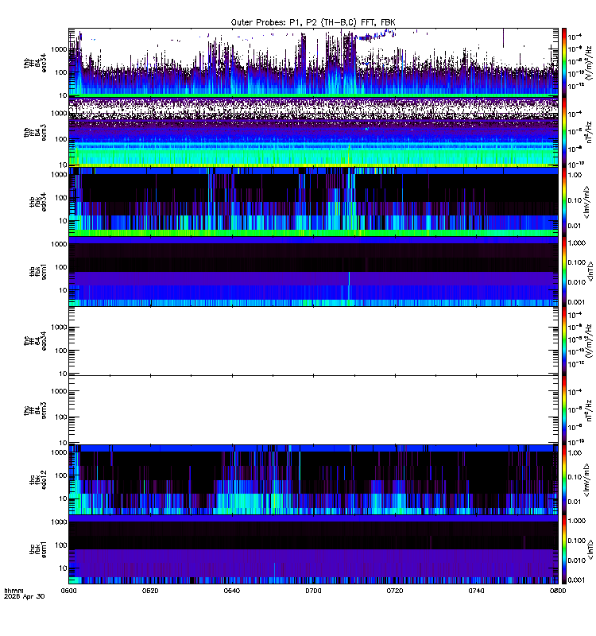Click the thb eac34 spectrogram color bar
The image size is (596, 636).
click(x=563, y=63)
